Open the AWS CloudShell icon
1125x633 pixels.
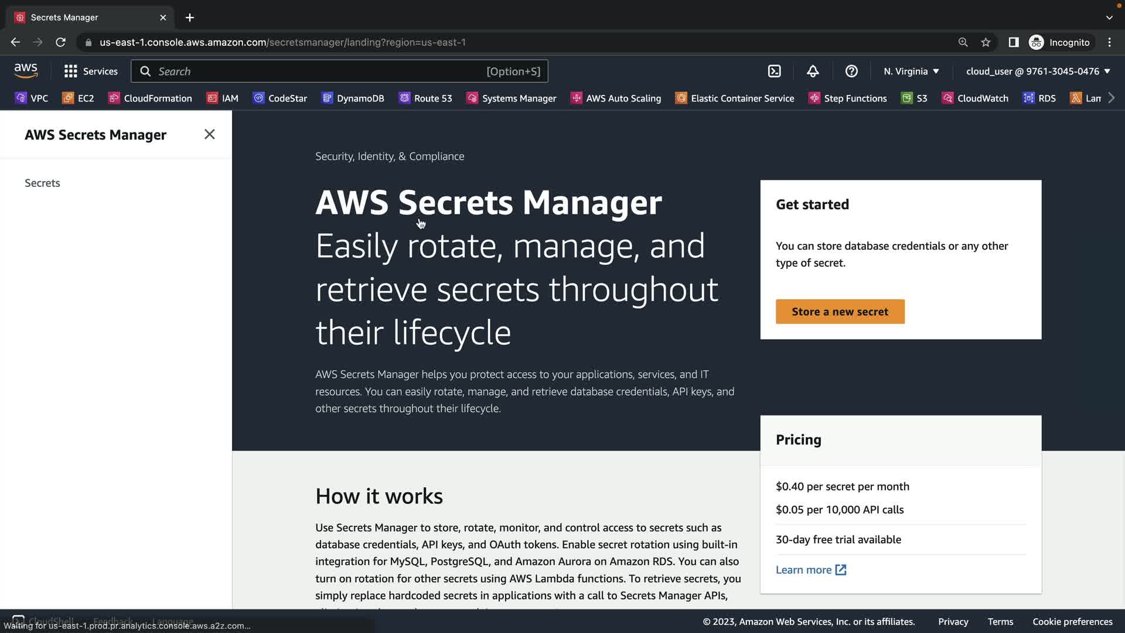pyautogui.click(x=774, y=72)
